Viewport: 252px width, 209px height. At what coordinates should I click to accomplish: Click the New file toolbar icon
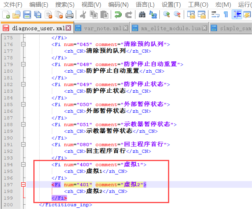pos(6,15)
